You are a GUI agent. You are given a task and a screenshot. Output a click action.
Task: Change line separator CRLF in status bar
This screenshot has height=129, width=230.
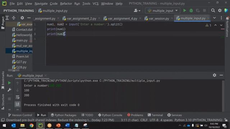(x=144, y=120)
